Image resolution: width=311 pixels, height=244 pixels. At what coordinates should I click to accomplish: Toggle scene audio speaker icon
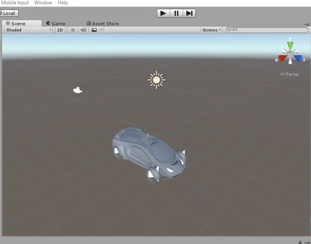[83, 30]
